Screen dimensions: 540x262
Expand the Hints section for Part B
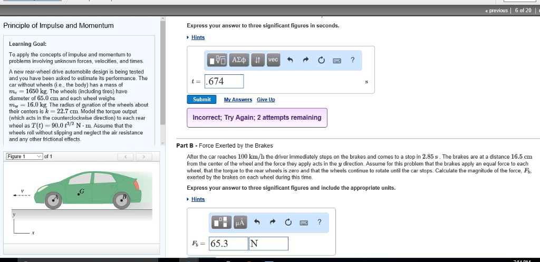pos(198,199)
